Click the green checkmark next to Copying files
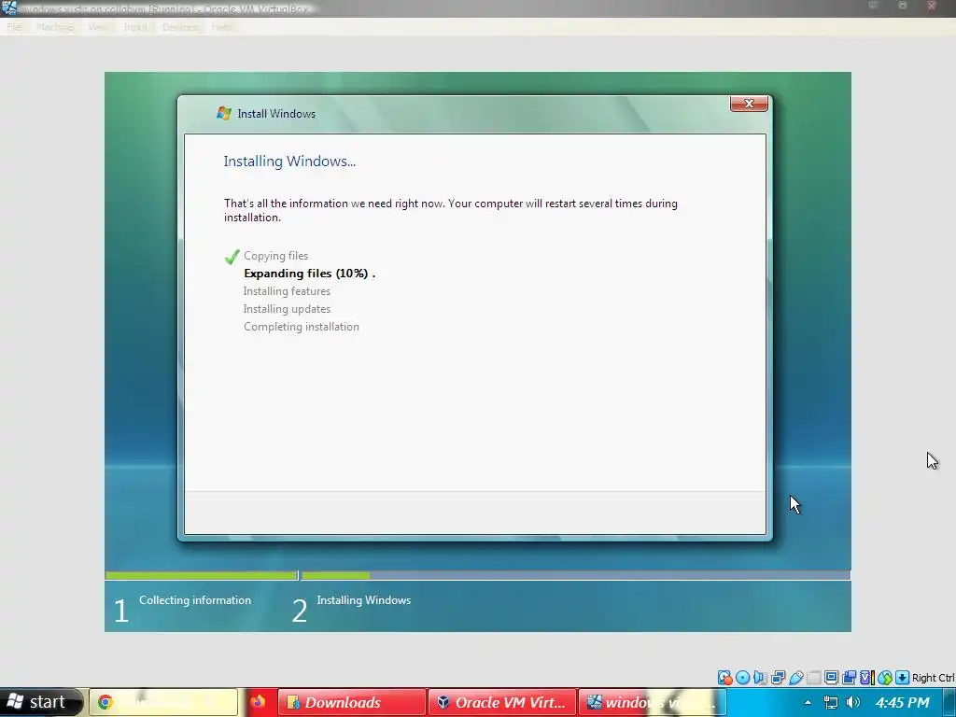956x717 pixels. pyautogui.click(x=232, y=257)
